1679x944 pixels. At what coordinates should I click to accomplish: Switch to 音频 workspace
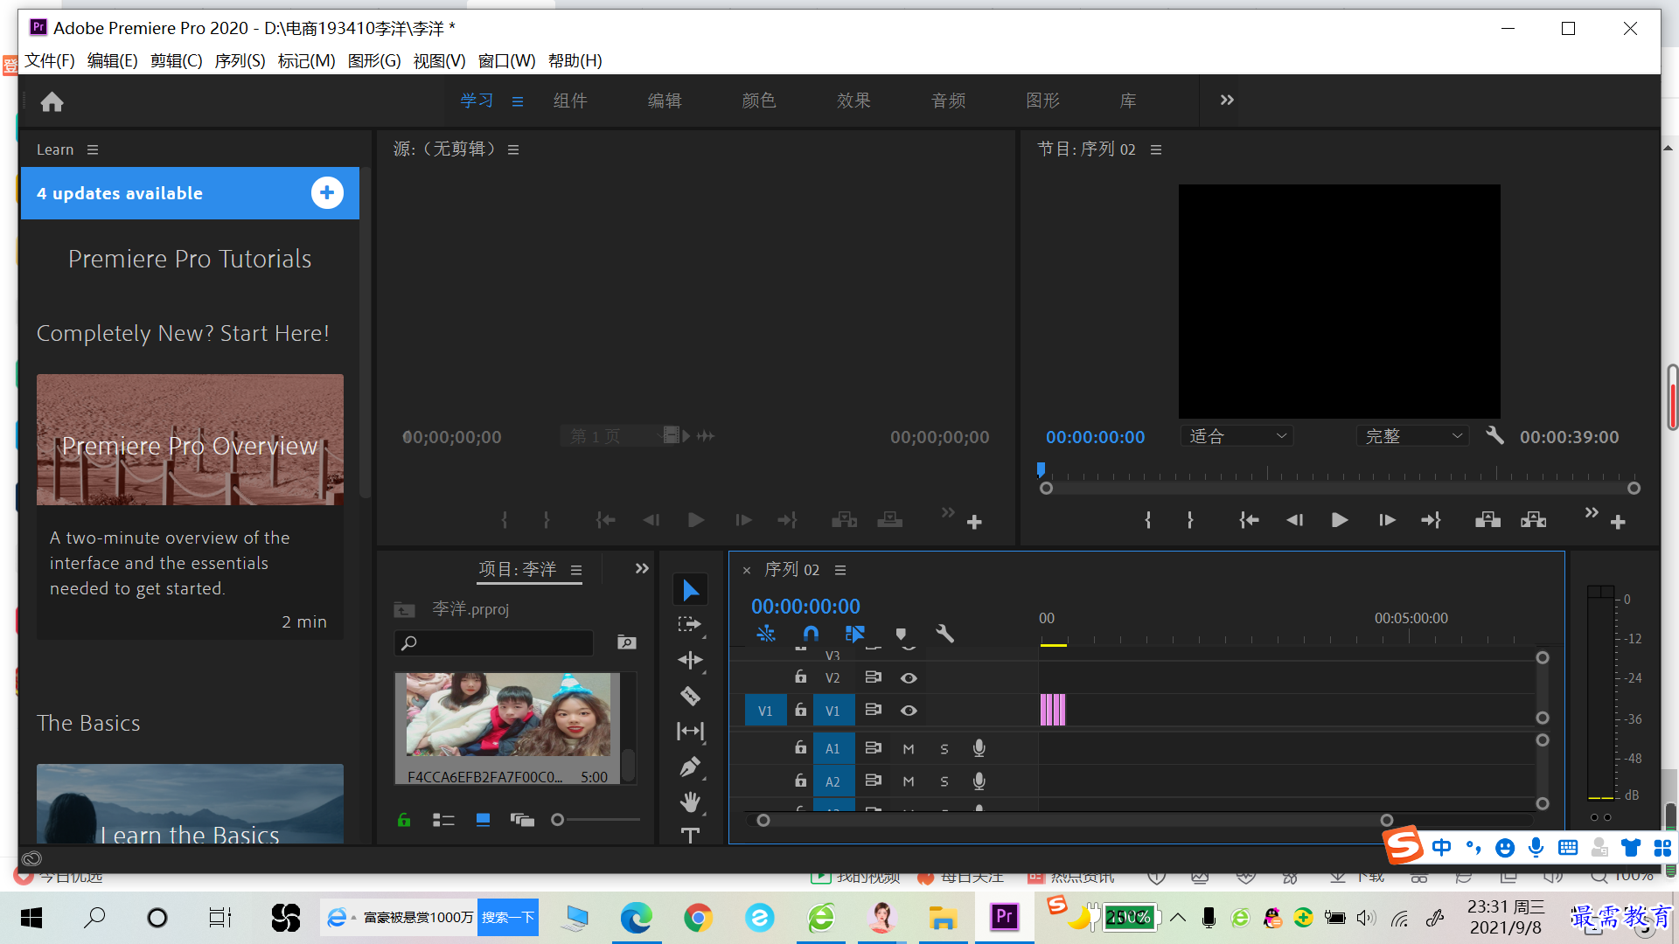pyautogui.click(x=948, y=101)
